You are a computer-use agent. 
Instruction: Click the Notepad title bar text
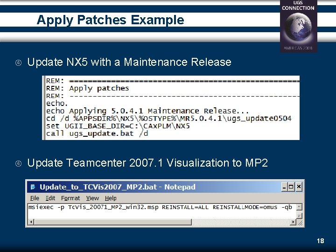[118, 187]
